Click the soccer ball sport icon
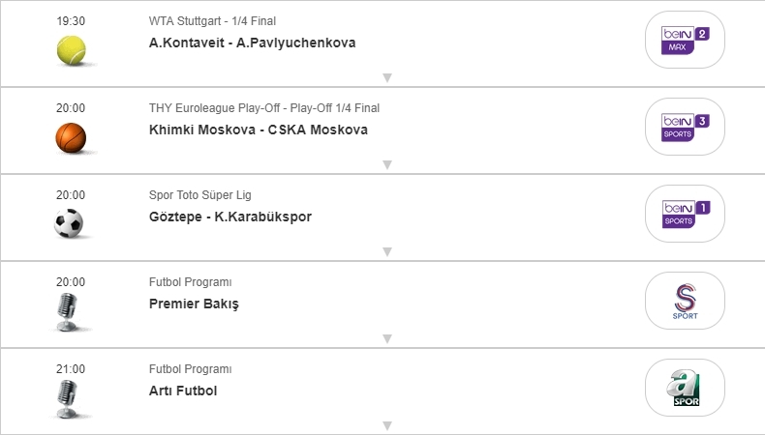Image resolution: width=765 pixels, height=435 pixels. [x=71, y=223]
